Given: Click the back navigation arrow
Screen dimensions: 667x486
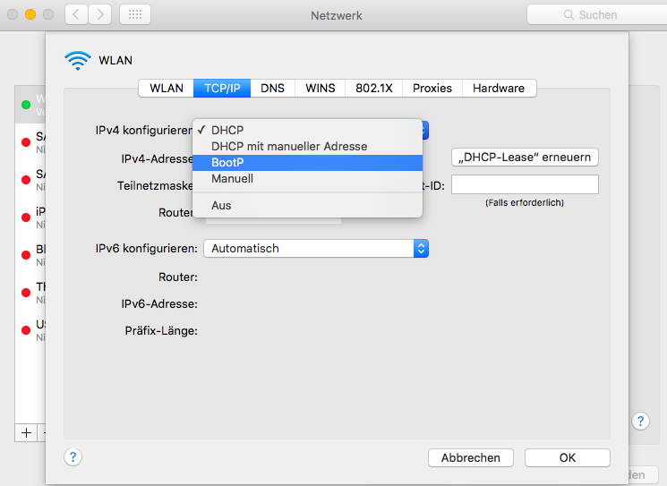Looking at the screenshot, I should (x=77, y=14).
